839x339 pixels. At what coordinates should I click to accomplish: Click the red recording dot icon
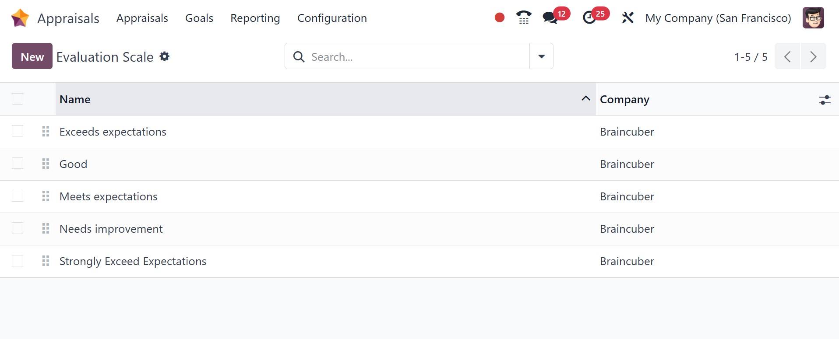[x=499, y=17]
